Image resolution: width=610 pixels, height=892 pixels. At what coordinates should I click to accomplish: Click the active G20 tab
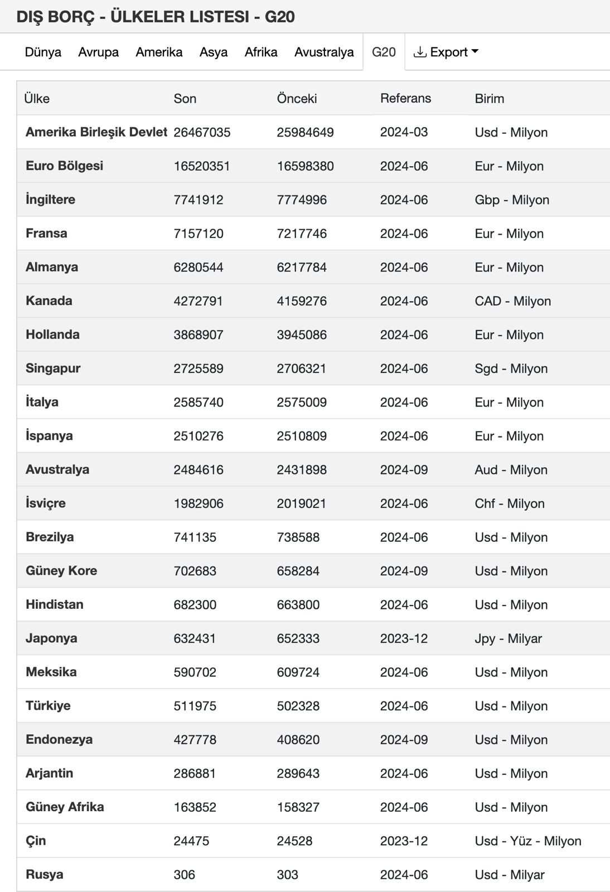384,52
